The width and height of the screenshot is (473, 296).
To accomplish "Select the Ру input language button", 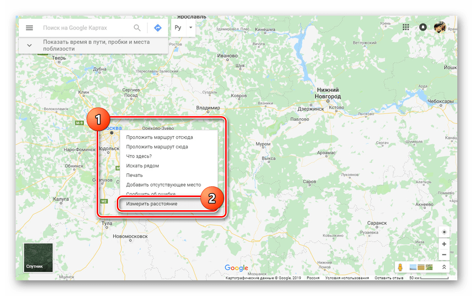I will 178,28.
